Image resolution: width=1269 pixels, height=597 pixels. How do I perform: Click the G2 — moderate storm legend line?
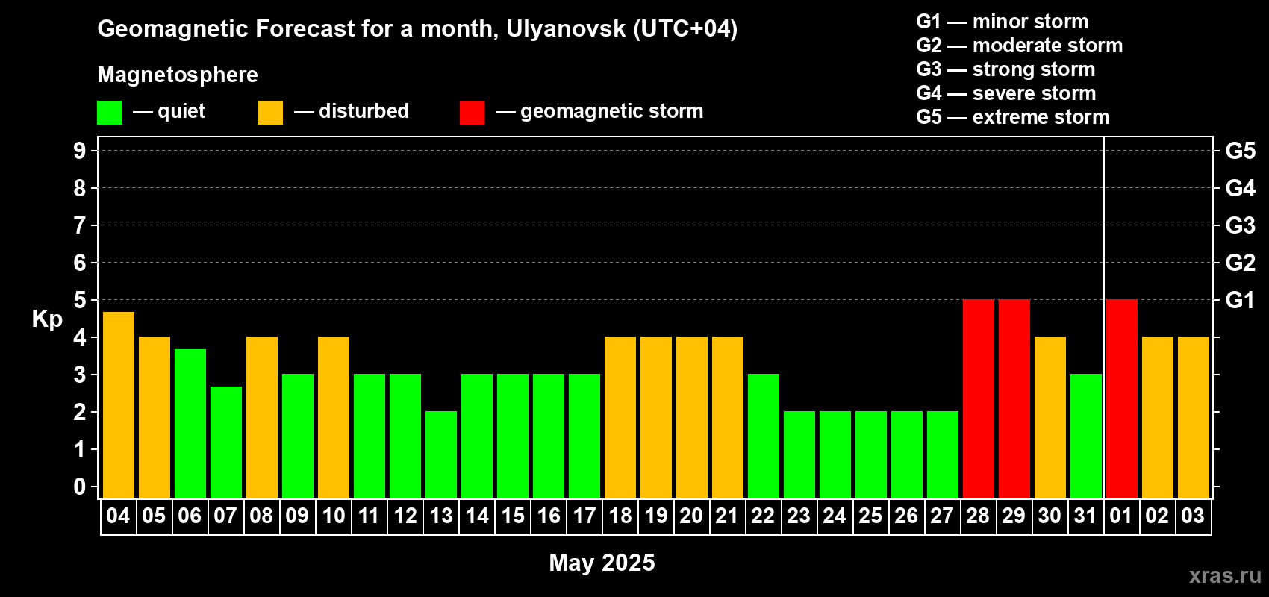[x=1020, y=46]
